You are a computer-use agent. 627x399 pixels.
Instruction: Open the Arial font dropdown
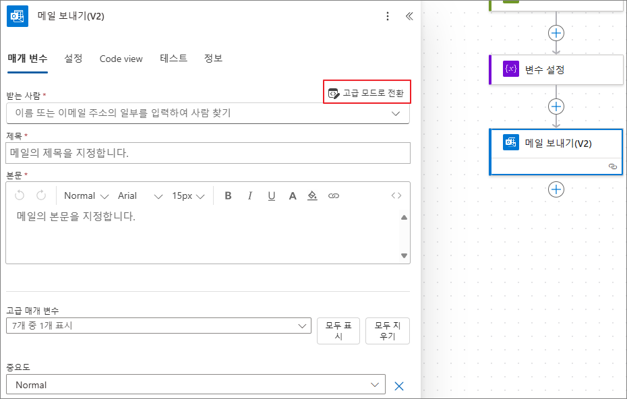(140, 195)
